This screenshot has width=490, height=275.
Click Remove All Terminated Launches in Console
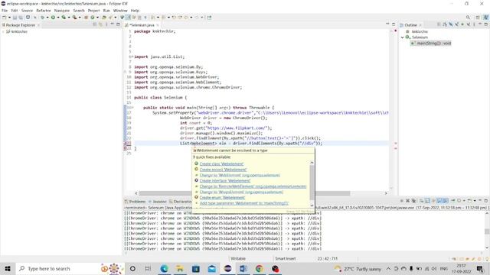pyautogui.click(x=413, y=201)
